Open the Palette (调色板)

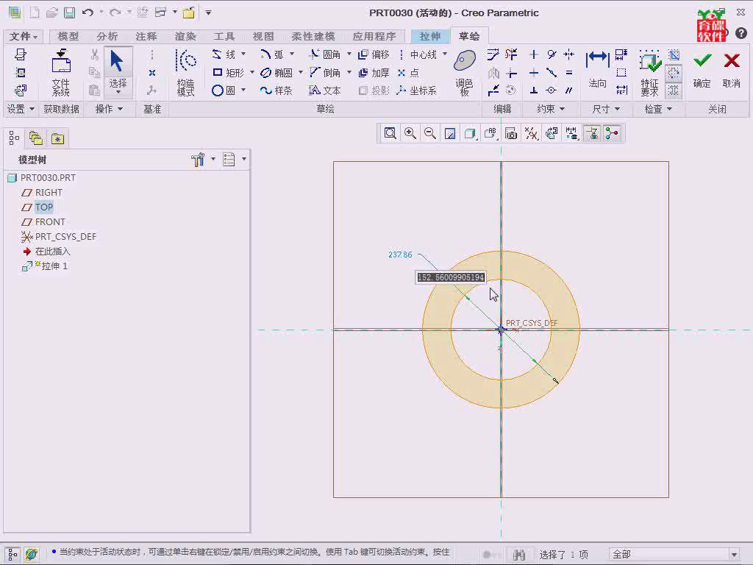[x=465, y=73]
